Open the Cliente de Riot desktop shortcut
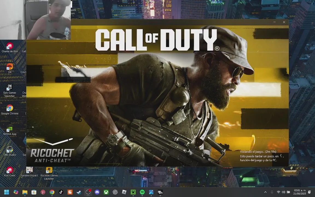The width and height of the screenshot is (315, 197). (x=10, y=47)
